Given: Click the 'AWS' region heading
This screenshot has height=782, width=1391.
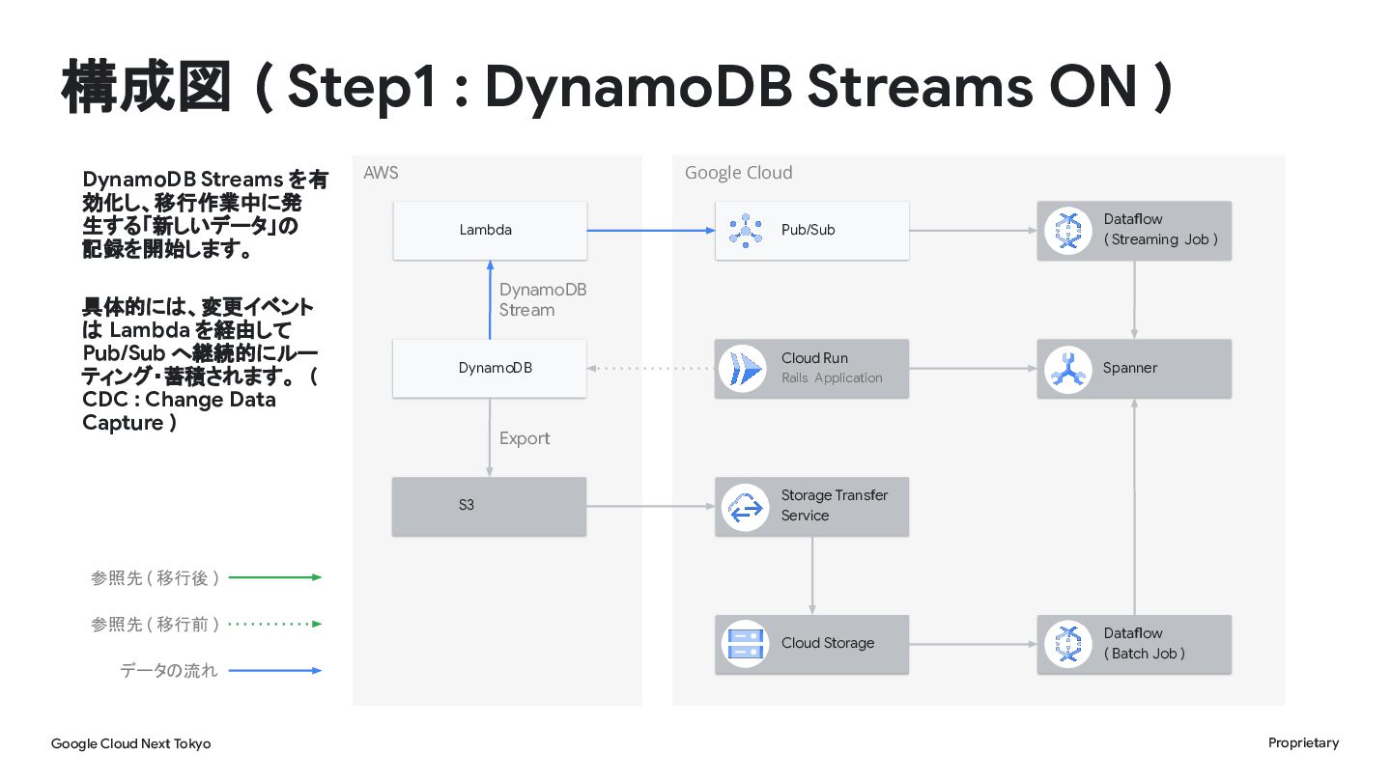Looking at the screenshot, I should (x=381, y=173).
